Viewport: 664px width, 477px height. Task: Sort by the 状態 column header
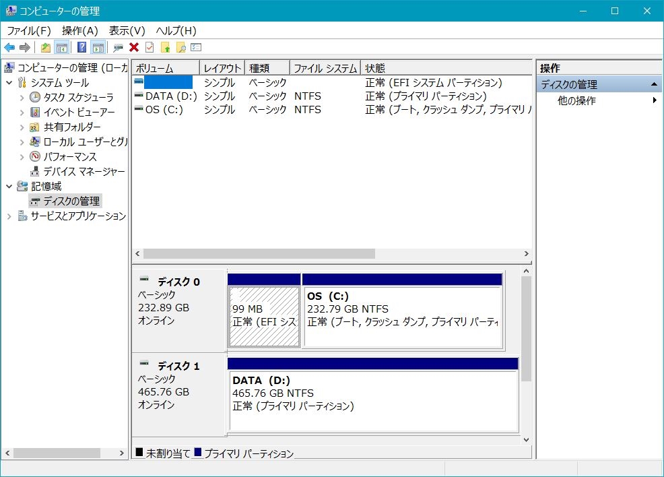click(x=446, y=68)
